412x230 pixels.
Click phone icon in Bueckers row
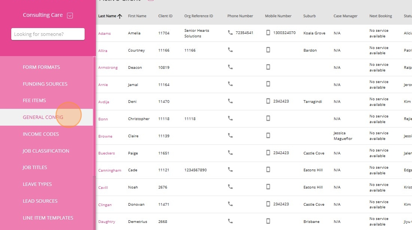click(x=230, y=152)
